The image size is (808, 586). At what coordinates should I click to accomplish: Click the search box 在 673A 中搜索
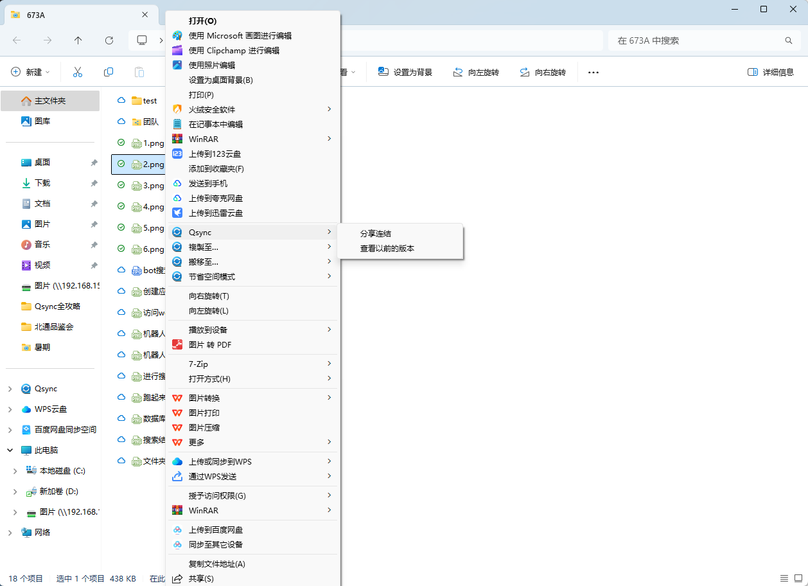697,40
